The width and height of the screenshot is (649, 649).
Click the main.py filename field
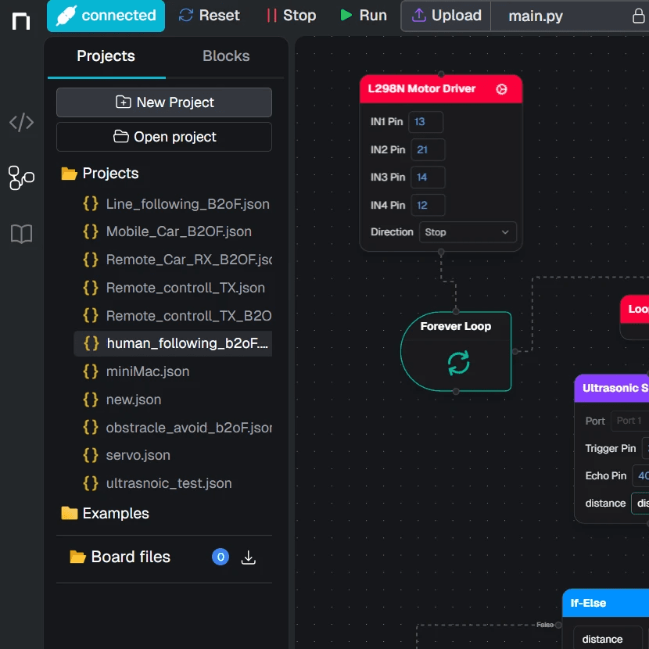click(x=535, y=16)
